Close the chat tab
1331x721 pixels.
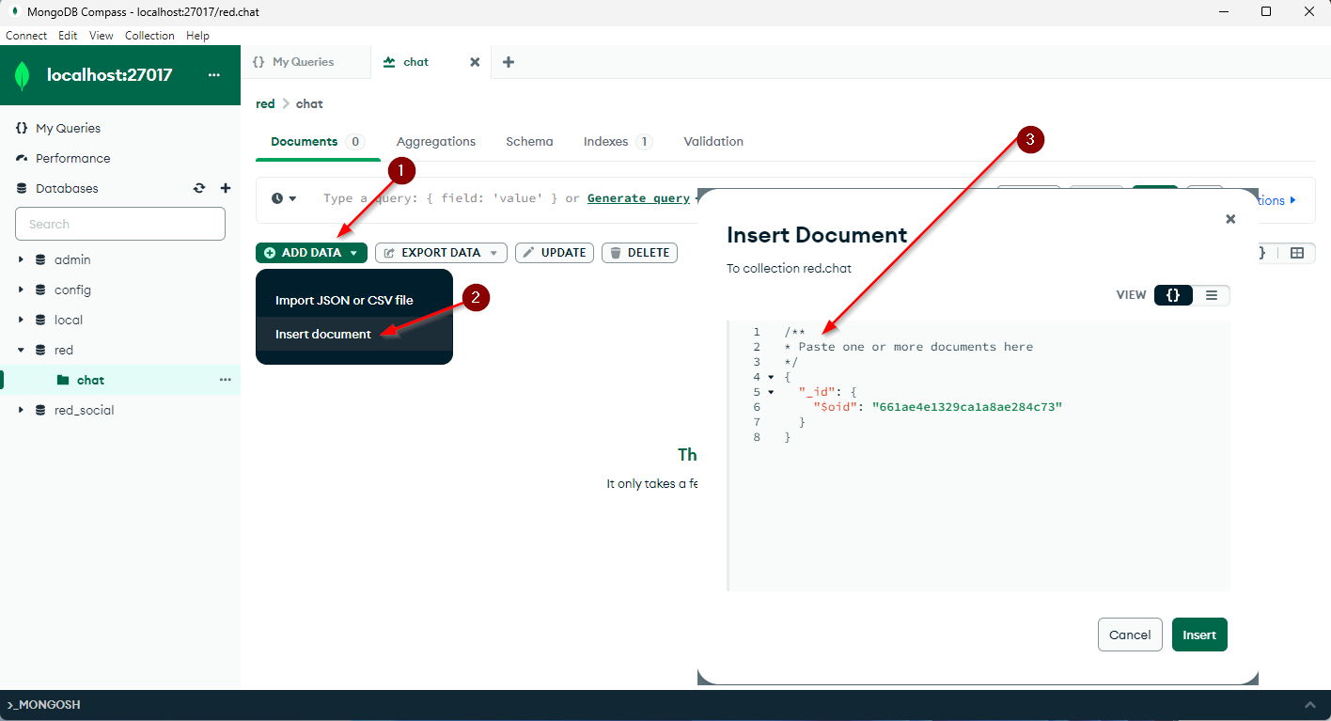click(475, 62)
